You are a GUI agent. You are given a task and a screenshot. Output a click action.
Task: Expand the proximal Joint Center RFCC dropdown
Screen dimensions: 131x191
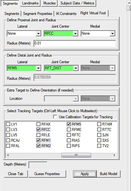click(61, 33)
